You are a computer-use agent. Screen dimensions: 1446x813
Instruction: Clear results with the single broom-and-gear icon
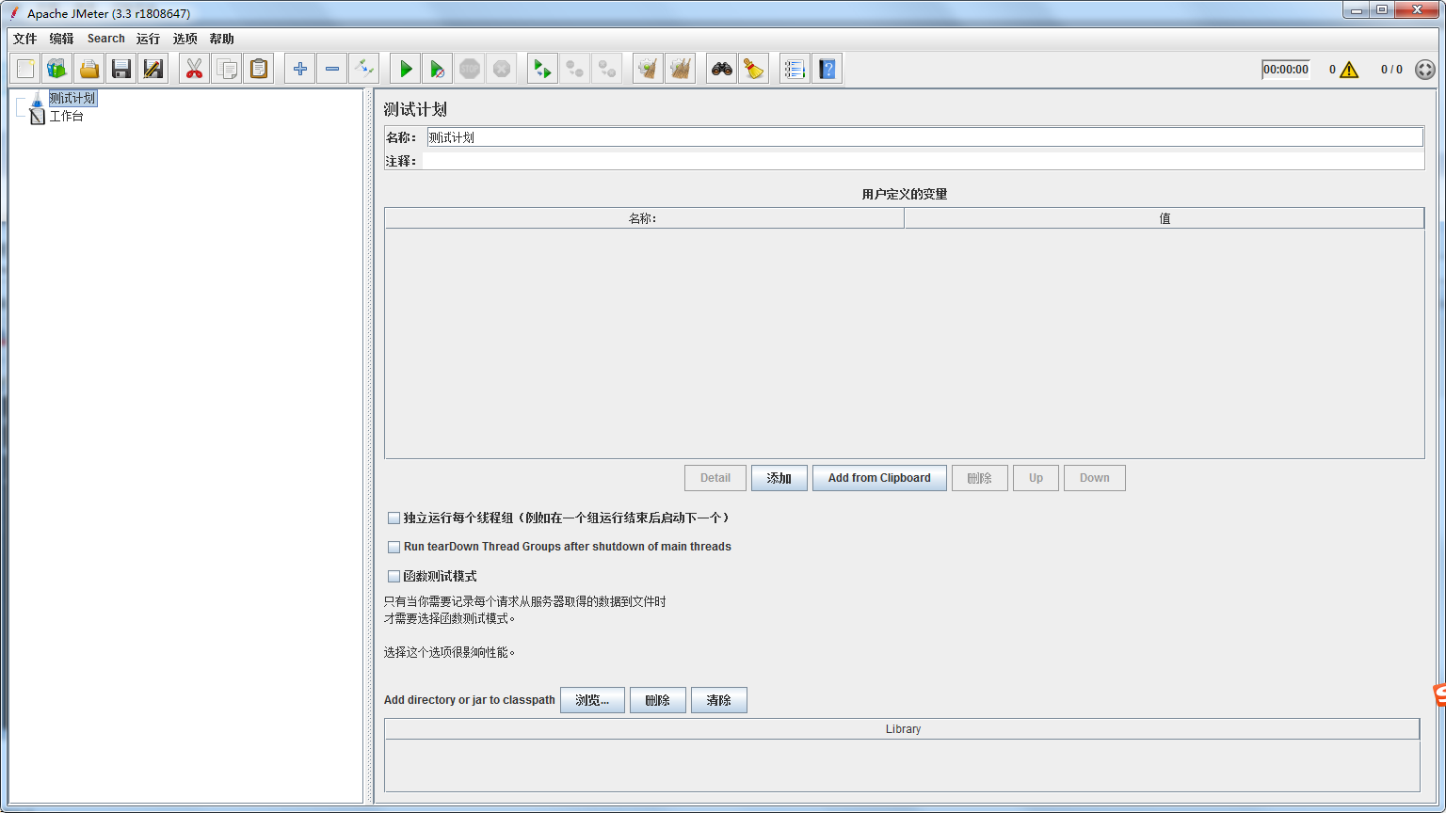pos(649,69)
